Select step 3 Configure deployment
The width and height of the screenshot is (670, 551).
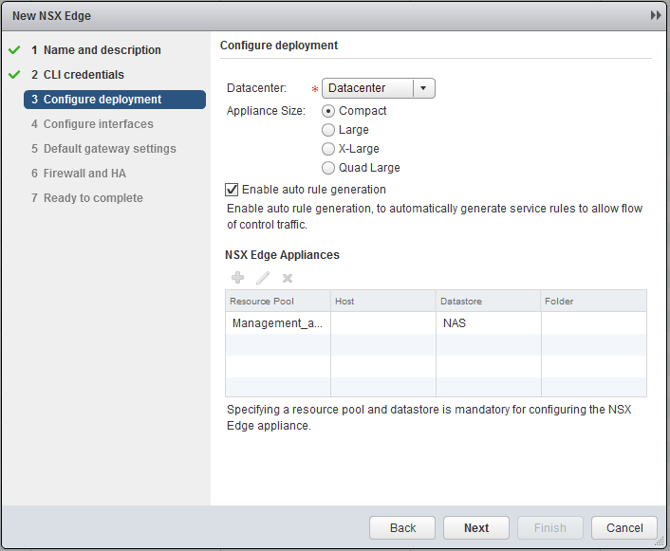pos(102,100)
